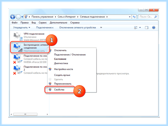Click Отключение сетевого устройства
Screen dimensions: 168x126
(78, 28)
